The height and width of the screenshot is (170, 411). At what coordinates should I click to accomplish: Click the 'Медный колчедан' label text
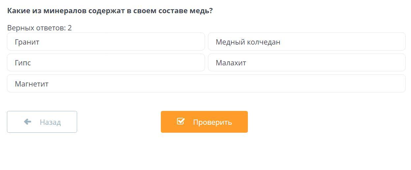248,42
